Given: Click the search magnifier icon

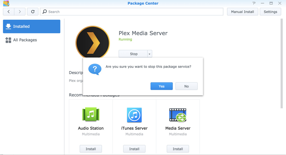Looking at the screenshot, I should 44,12.
